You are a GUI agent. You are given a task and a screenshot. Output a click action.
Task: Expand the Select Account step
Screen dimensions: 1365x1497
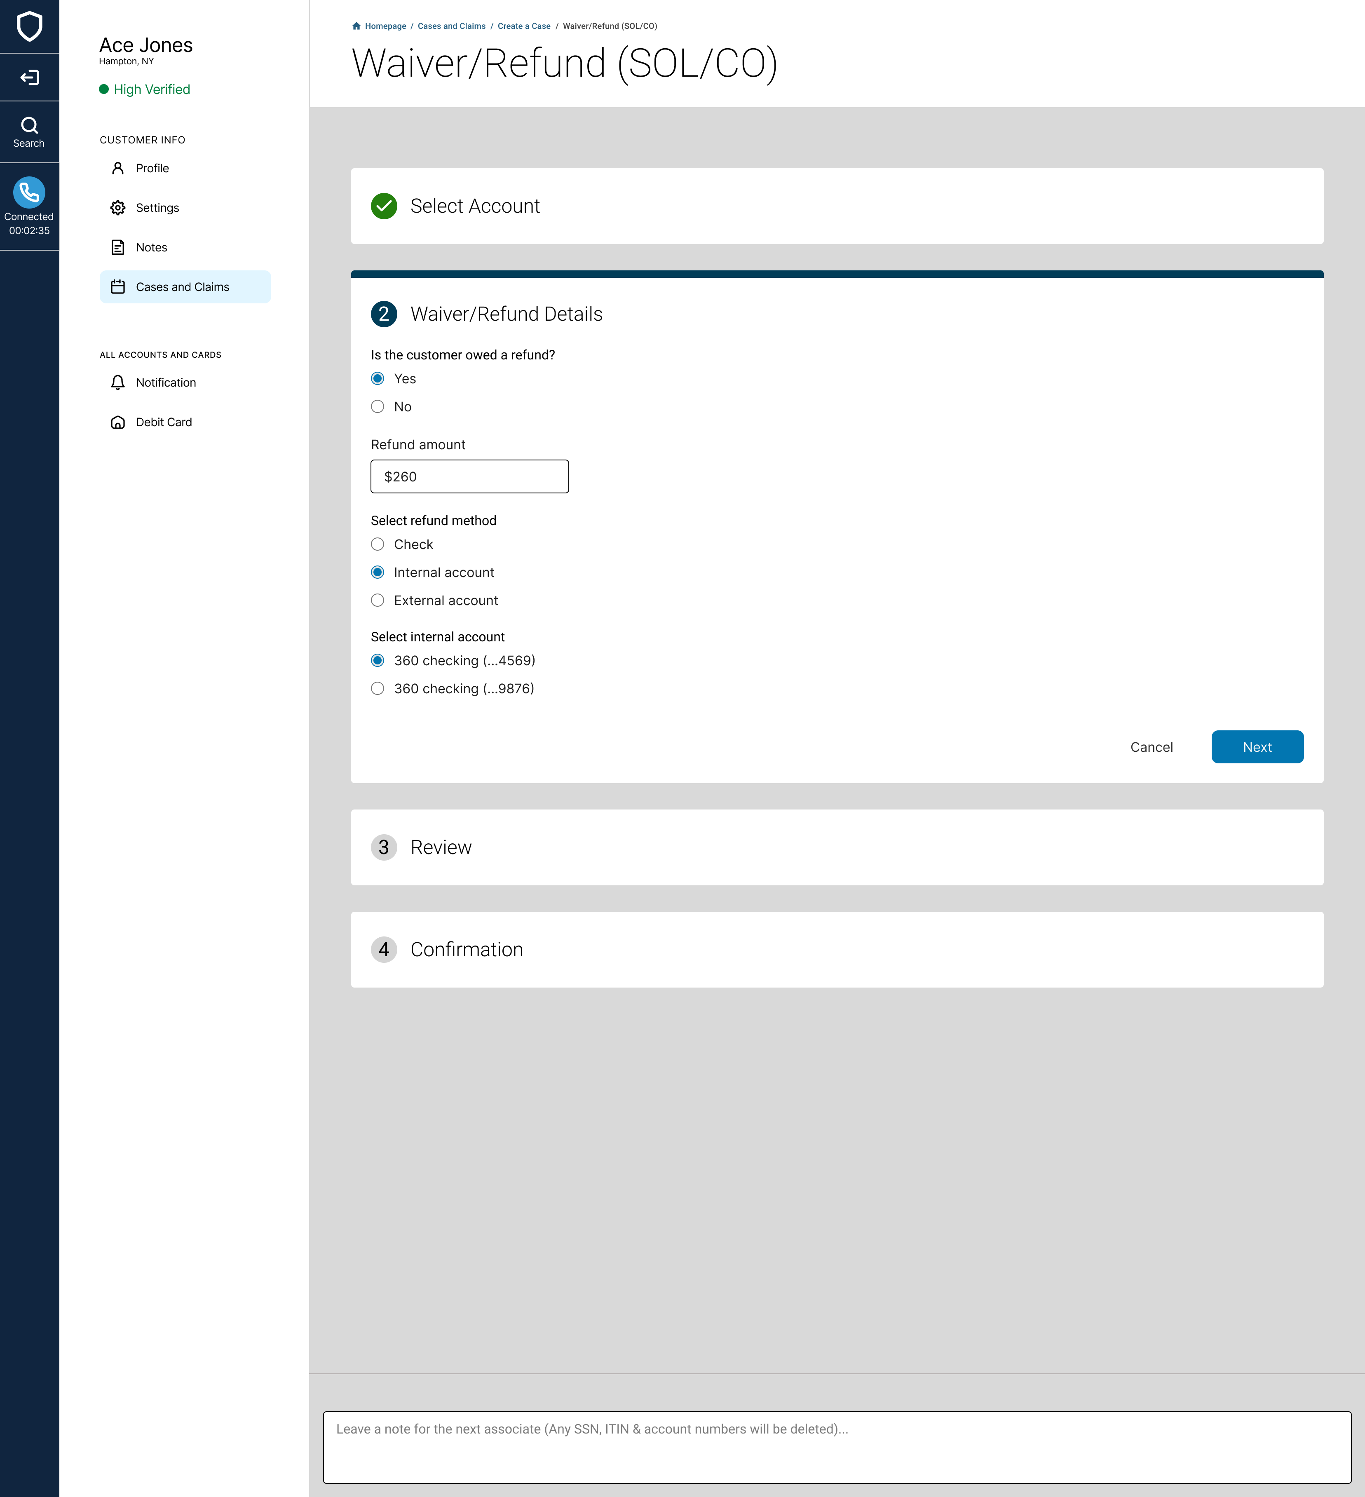coord(474,206)
